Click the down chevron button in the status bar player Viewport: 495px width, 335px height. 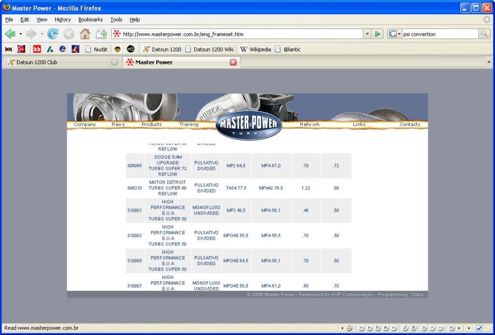tap(440, 328)
